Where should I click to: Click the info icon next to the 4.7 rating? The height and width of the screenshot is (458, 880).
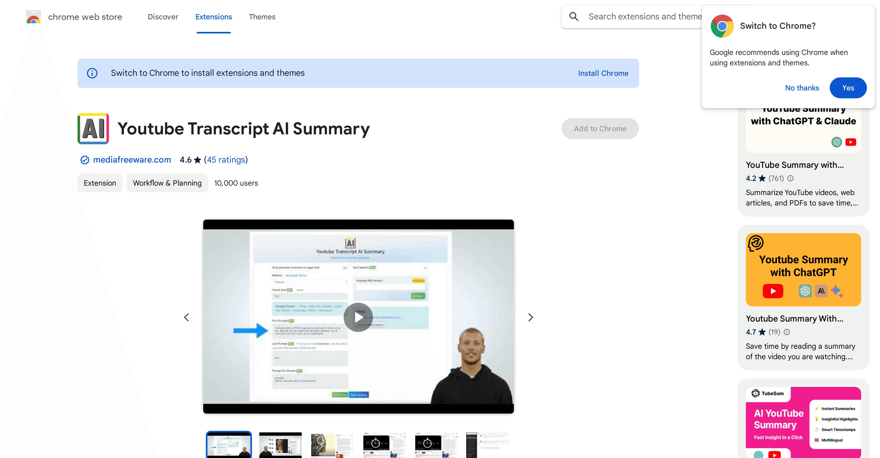(786, 332)
